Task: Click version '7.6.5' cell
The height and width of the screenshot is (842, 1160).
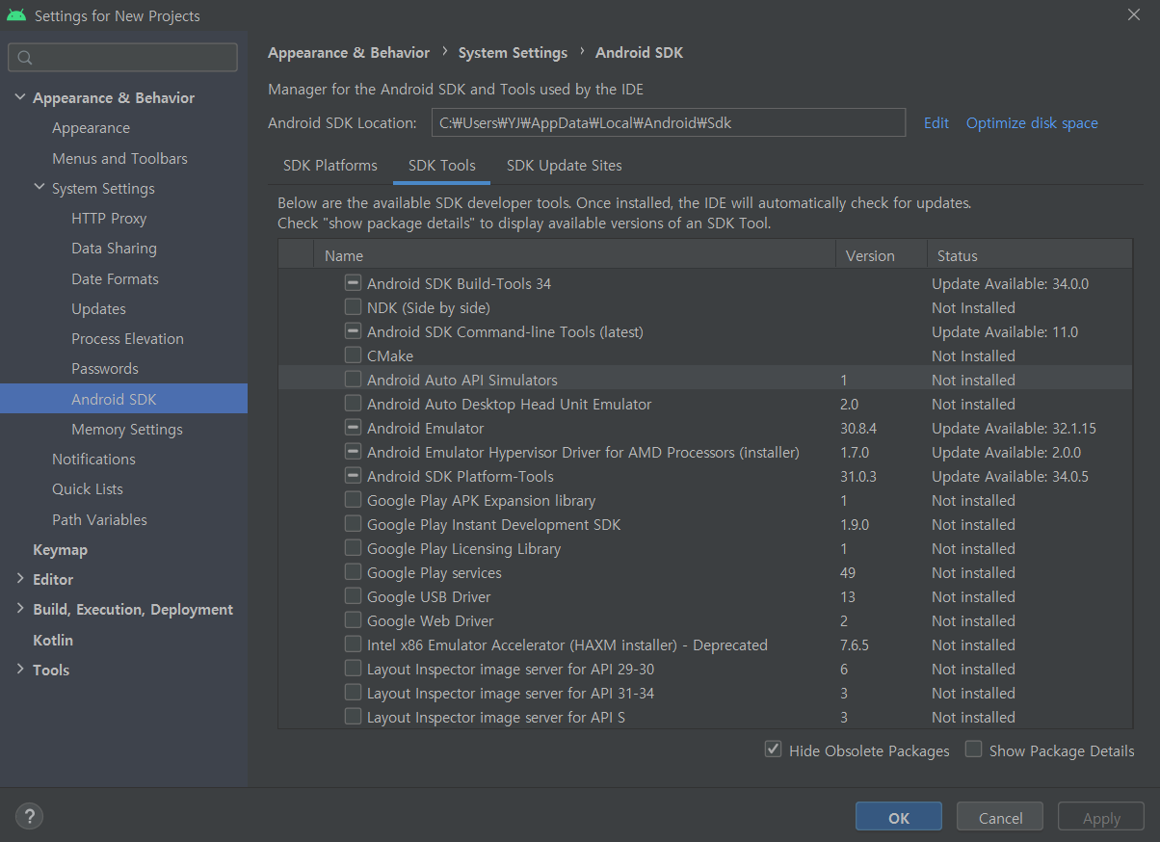Action: (x=855, y=645)
